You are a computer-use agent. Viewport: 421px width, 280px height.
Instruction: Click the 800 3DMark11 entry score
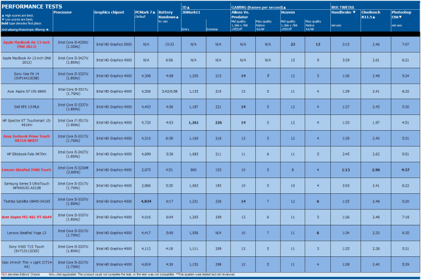(193, 170)
